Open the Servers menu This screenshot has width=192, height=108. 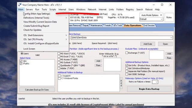click(29, 9)
